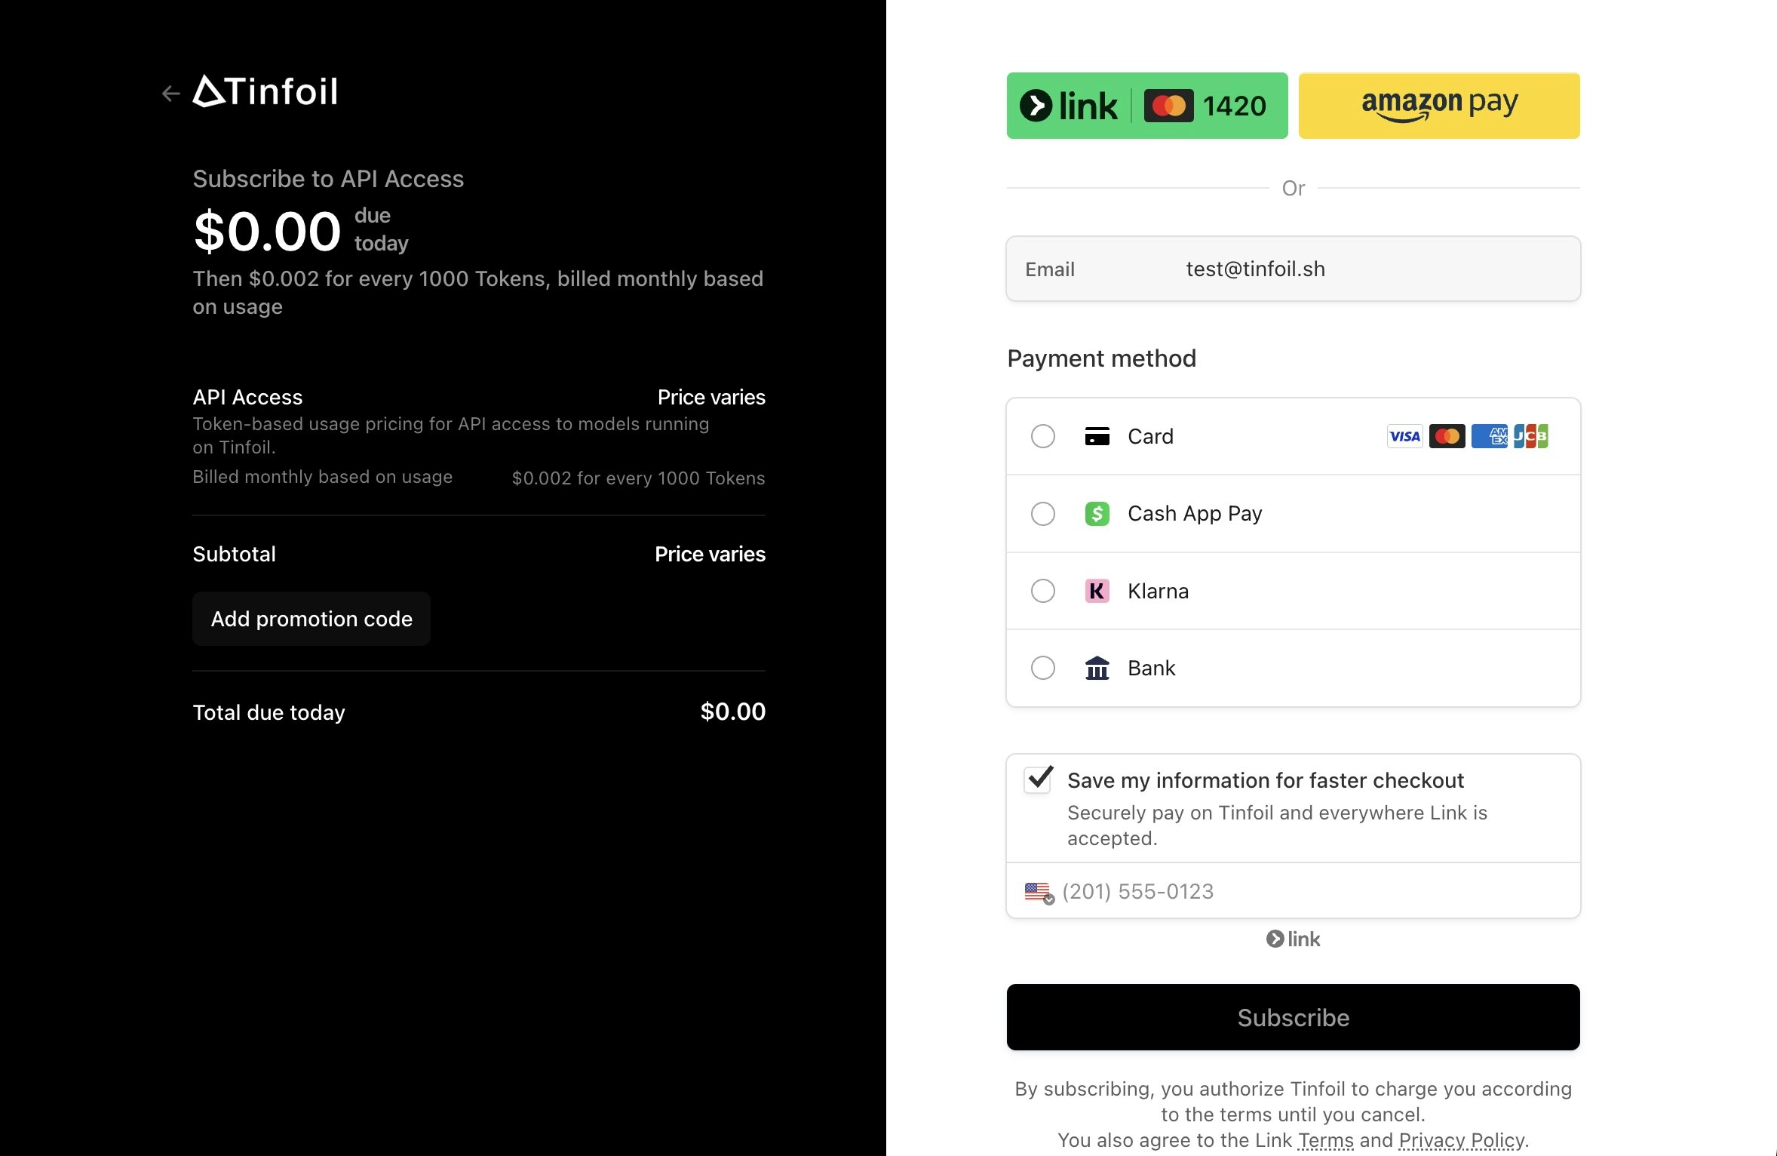Click the Subscribe button
This screenshot has height=1156, width=1777.
(x=1294, y=1017)
